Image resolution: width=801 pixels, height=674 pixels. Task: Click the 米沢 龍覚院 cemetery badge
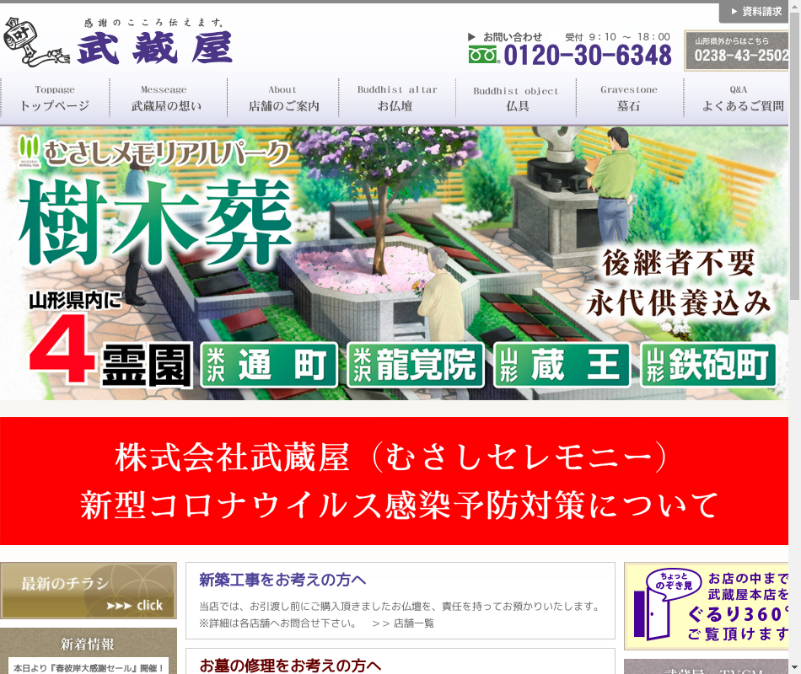(x=416, y=365)
